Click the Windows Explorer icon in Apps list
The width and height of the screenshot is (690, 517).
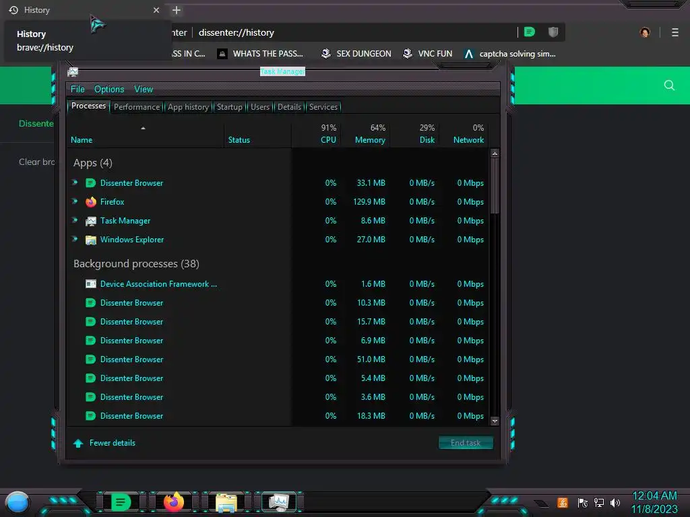point(91,240)
